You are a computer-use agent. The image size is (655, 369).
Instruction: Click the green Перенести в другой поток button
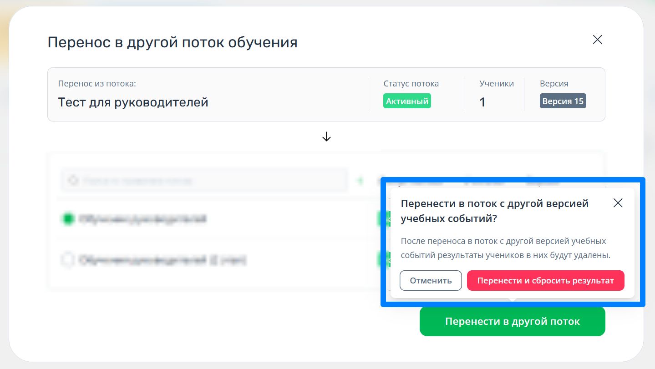coord(512,321)
